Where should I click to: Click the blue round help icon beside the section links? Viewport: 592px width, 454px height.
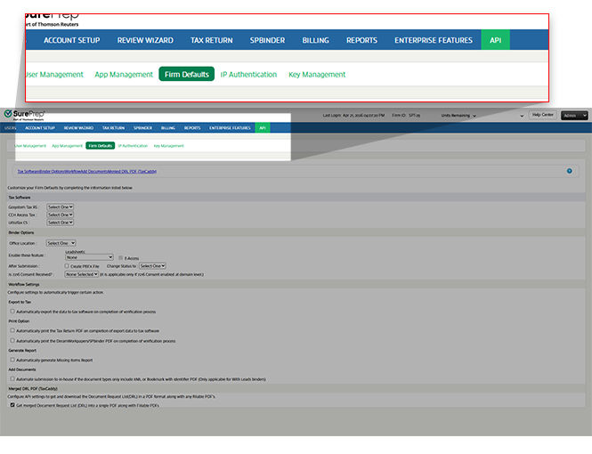click(569, 171)
